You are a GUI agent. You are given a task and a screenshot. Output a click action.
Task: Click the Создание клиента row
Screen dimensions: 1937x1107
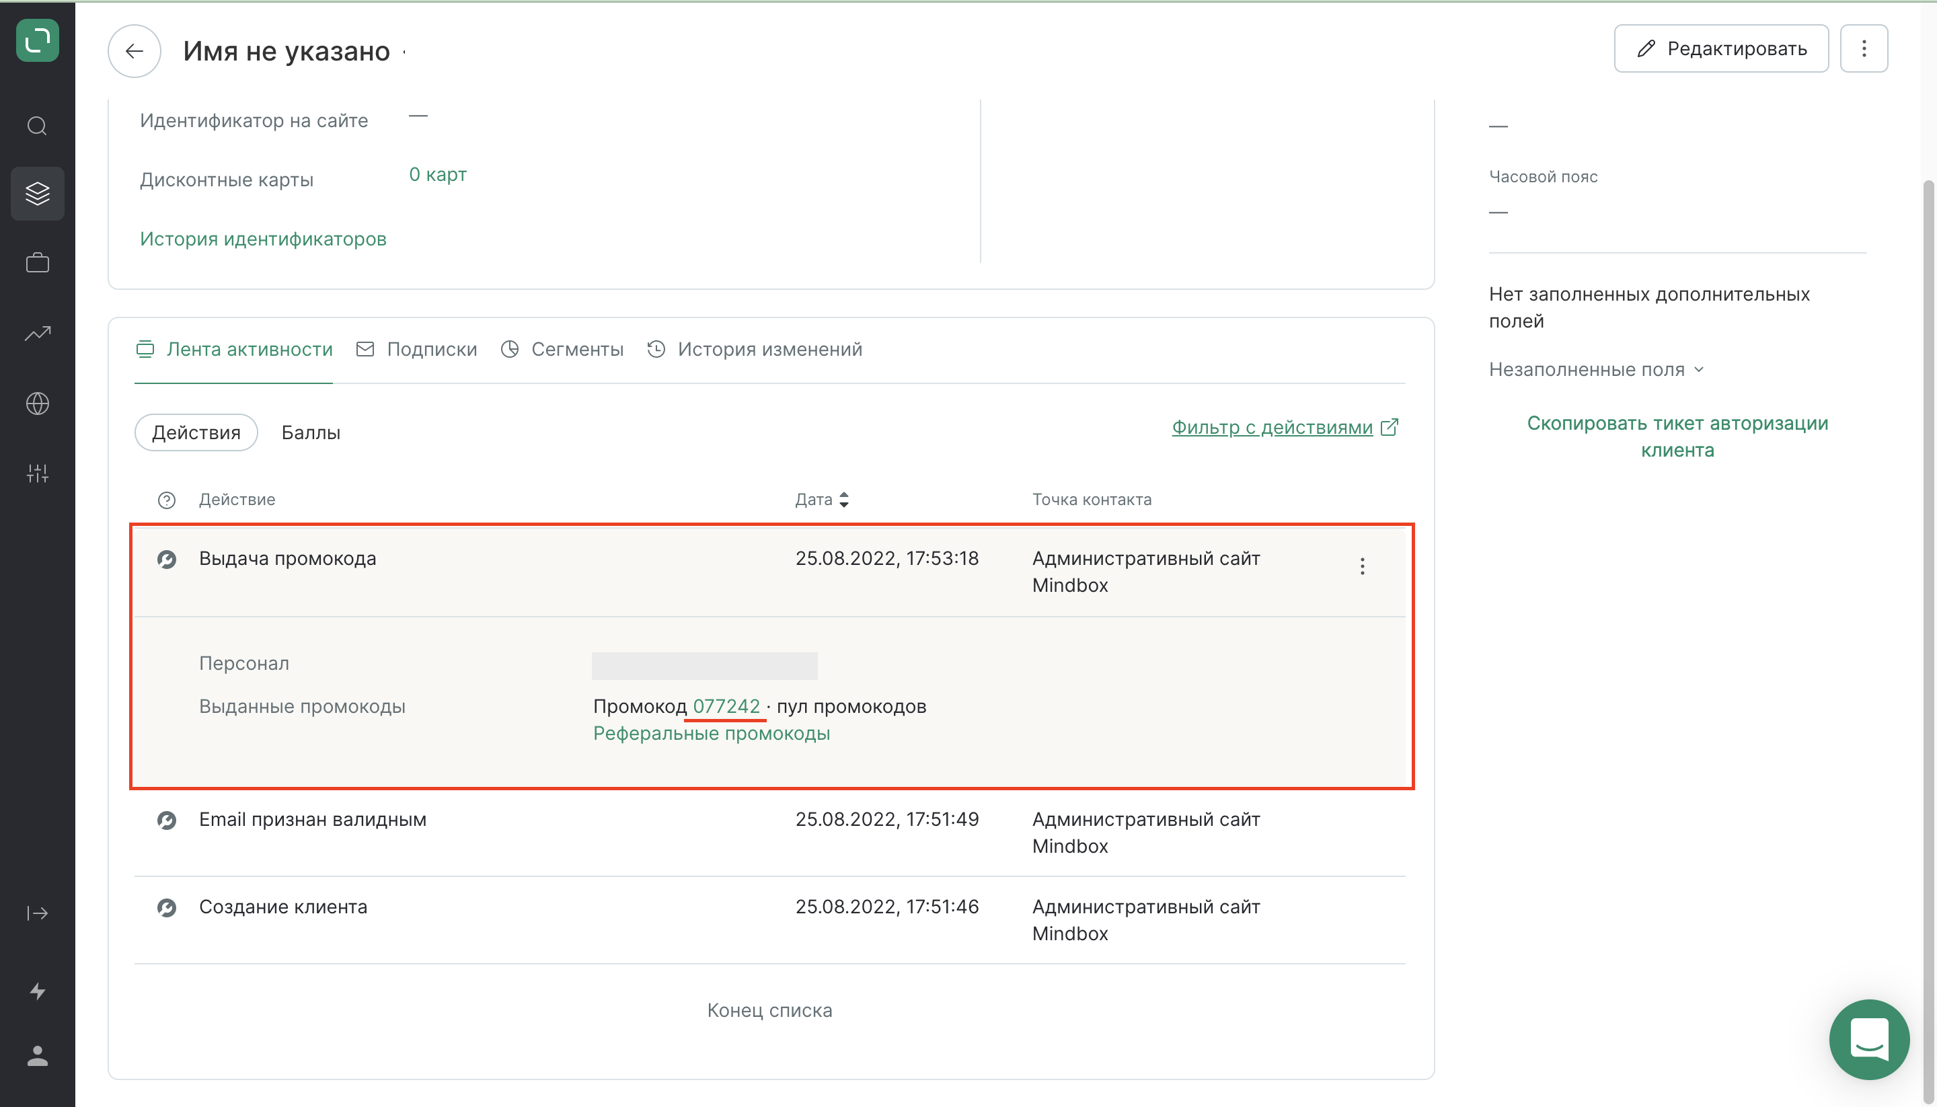pos(770,921)
